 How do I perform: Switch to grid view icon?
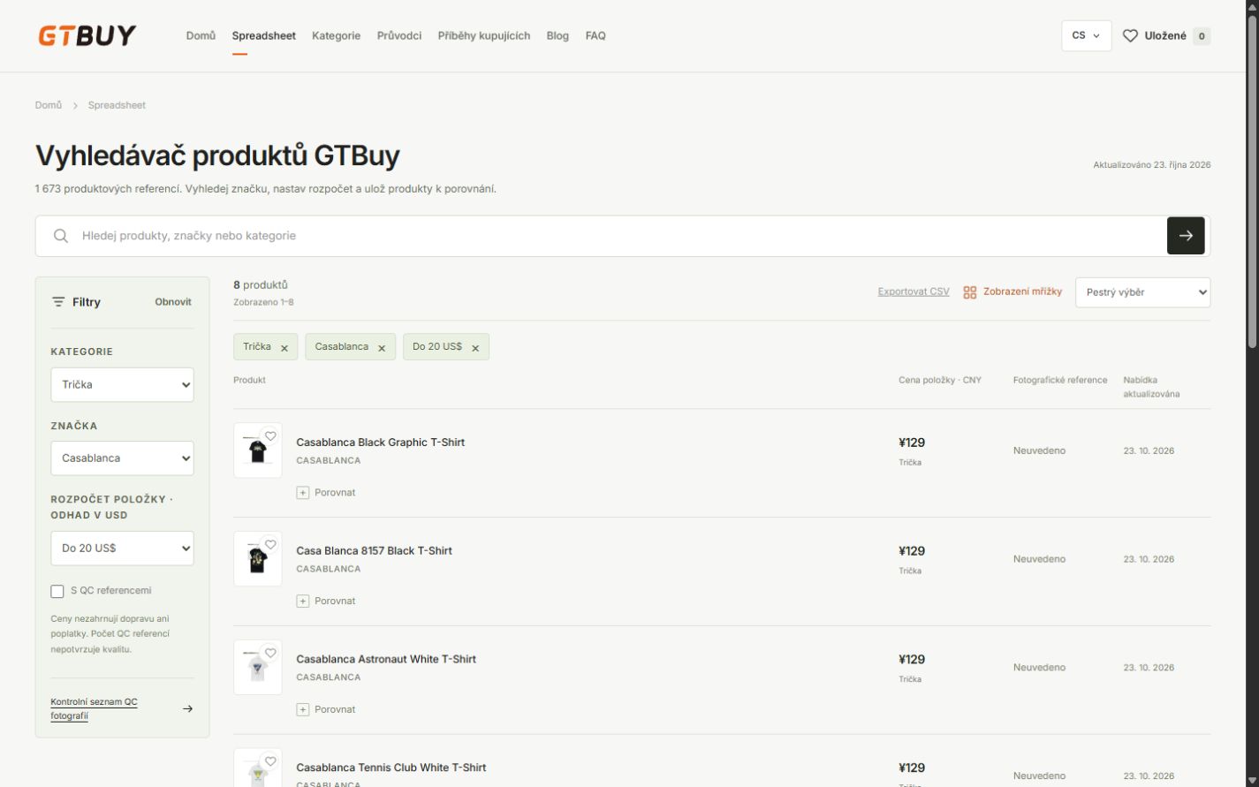pos(970,292)
